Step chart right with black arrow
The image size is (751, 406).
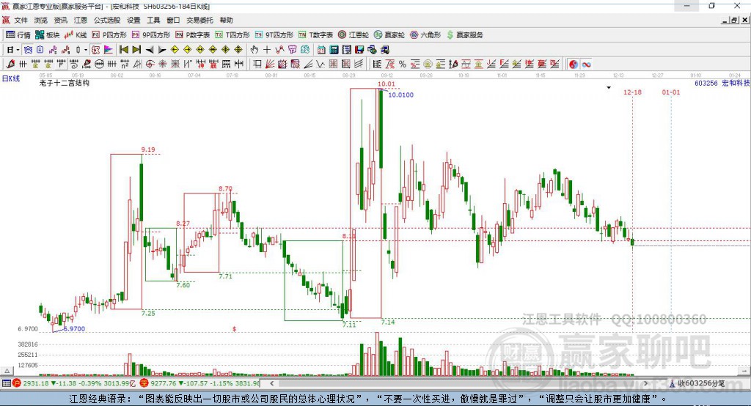pos(162,50)
